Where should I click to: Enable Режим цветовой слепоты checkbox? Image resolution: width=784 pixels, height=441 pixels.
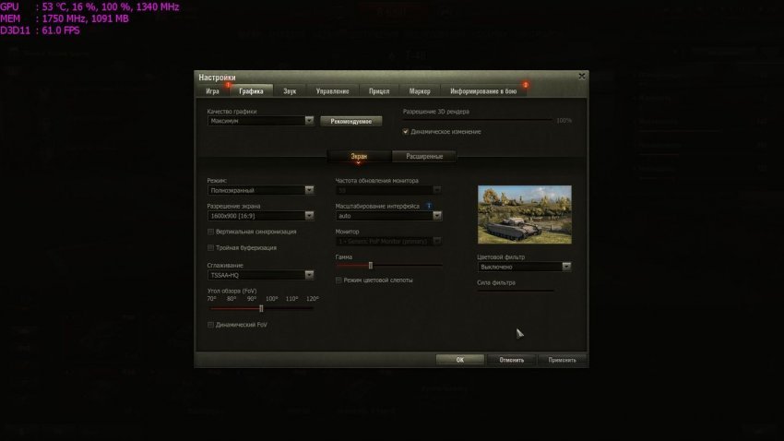339,280
